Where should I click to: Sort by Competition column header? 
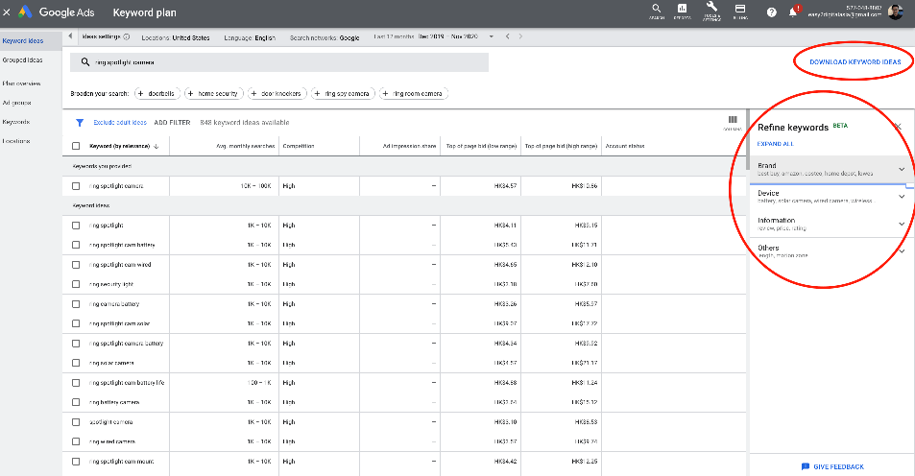click(x=299, y=147)
